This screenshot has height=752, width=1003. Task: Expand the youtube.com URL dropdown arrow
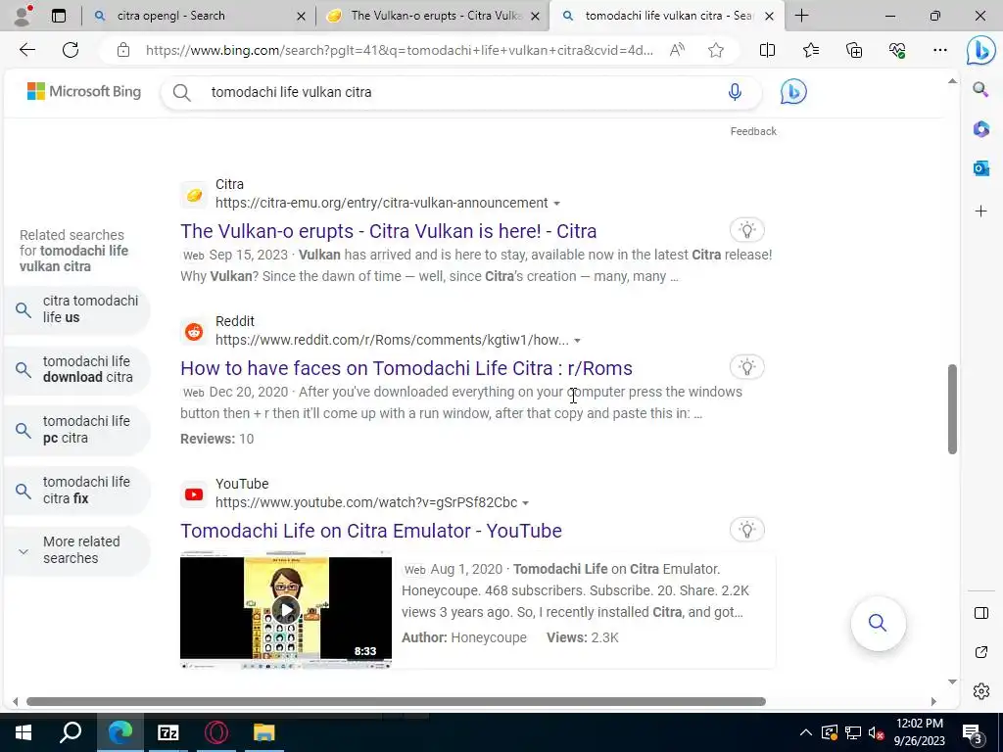[x=525, y=503]
